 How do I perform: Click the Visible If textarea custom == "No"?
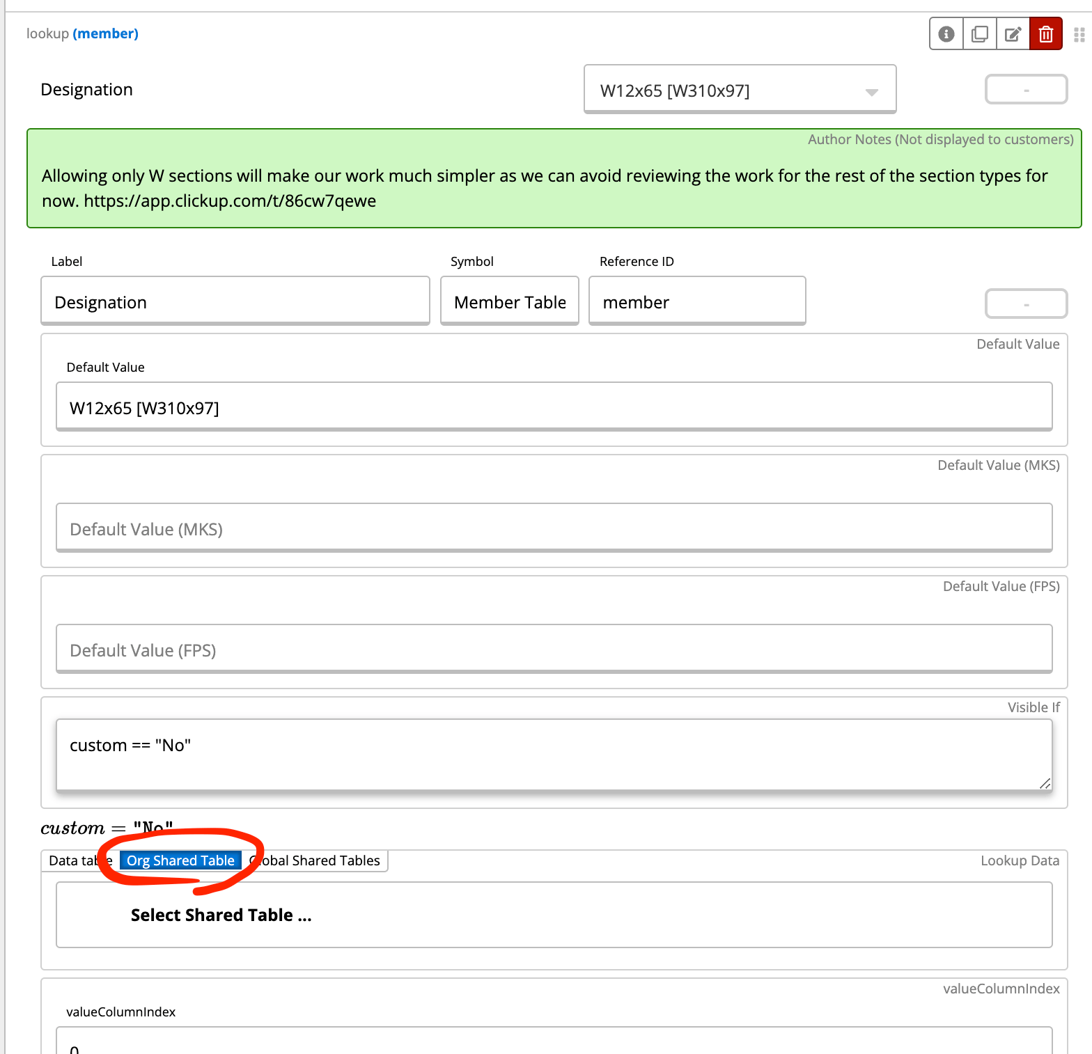[x=554, y=755]
